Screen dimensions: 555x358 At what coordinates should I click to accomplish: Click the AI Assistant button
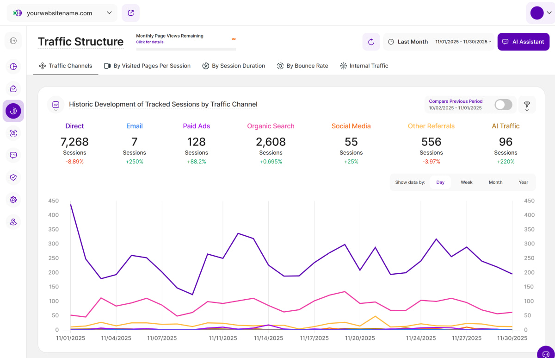523,42
